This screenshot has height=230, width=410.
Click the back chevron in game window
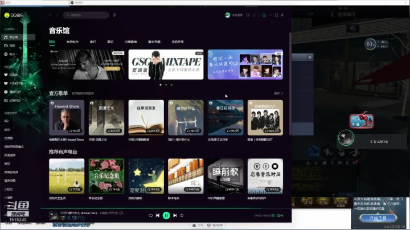tap(333, 14)
